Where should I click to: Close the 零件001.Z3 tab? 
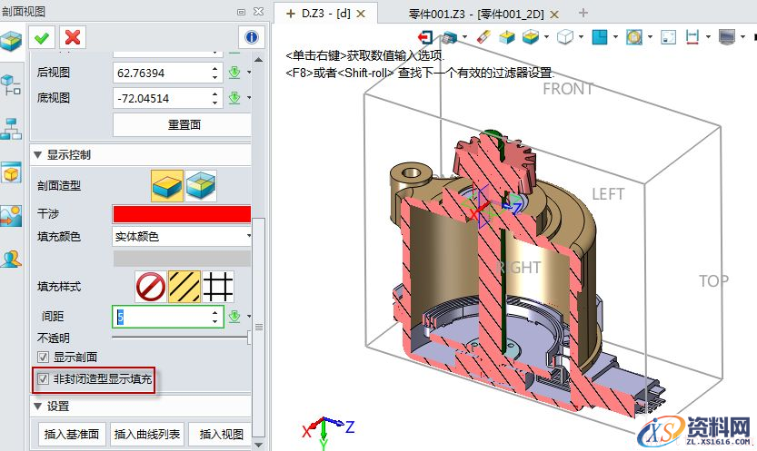pos(554,15)
